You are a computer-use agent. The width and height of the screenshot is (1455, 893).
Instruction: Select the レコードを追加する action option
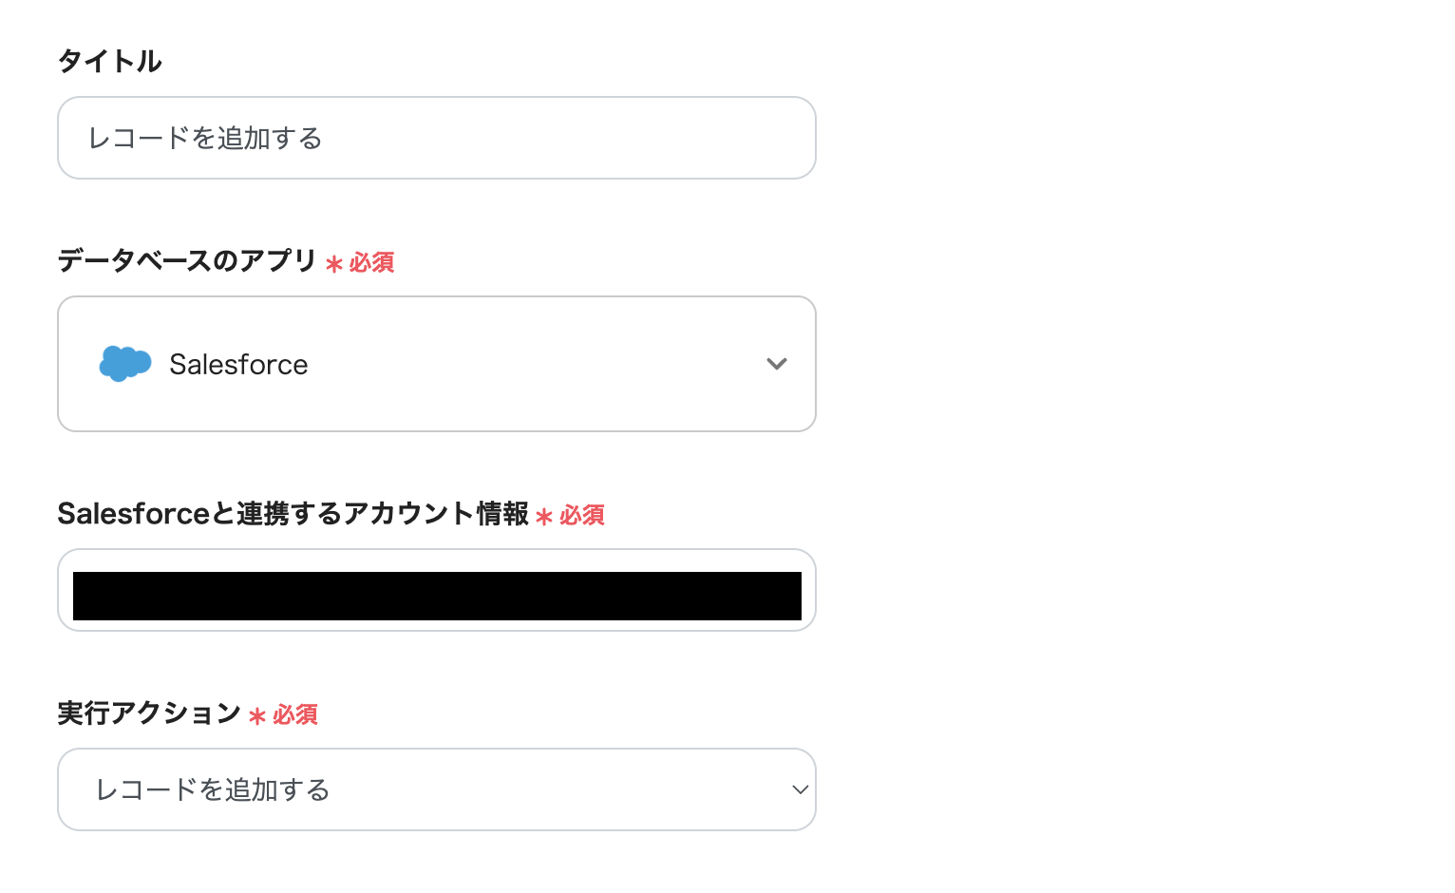436,789
